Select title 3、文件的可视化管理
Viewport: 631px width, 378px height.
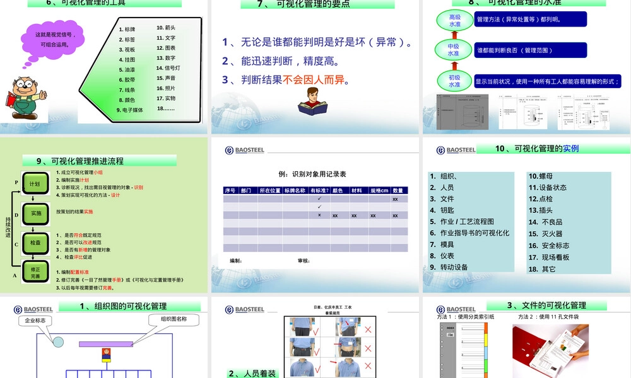(546, 306)
